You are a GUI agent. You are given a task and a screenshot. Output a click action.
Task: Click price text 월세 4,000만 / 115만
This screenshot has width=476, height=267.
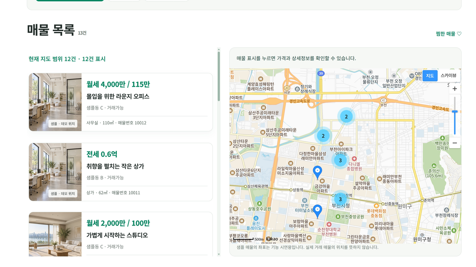click(118, 84)
